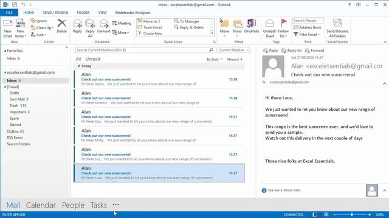Viewport: 389px width, 218px height.
Task: Collapse the excelessentials@gmail.com account tree
Action: tap(5, 73)
